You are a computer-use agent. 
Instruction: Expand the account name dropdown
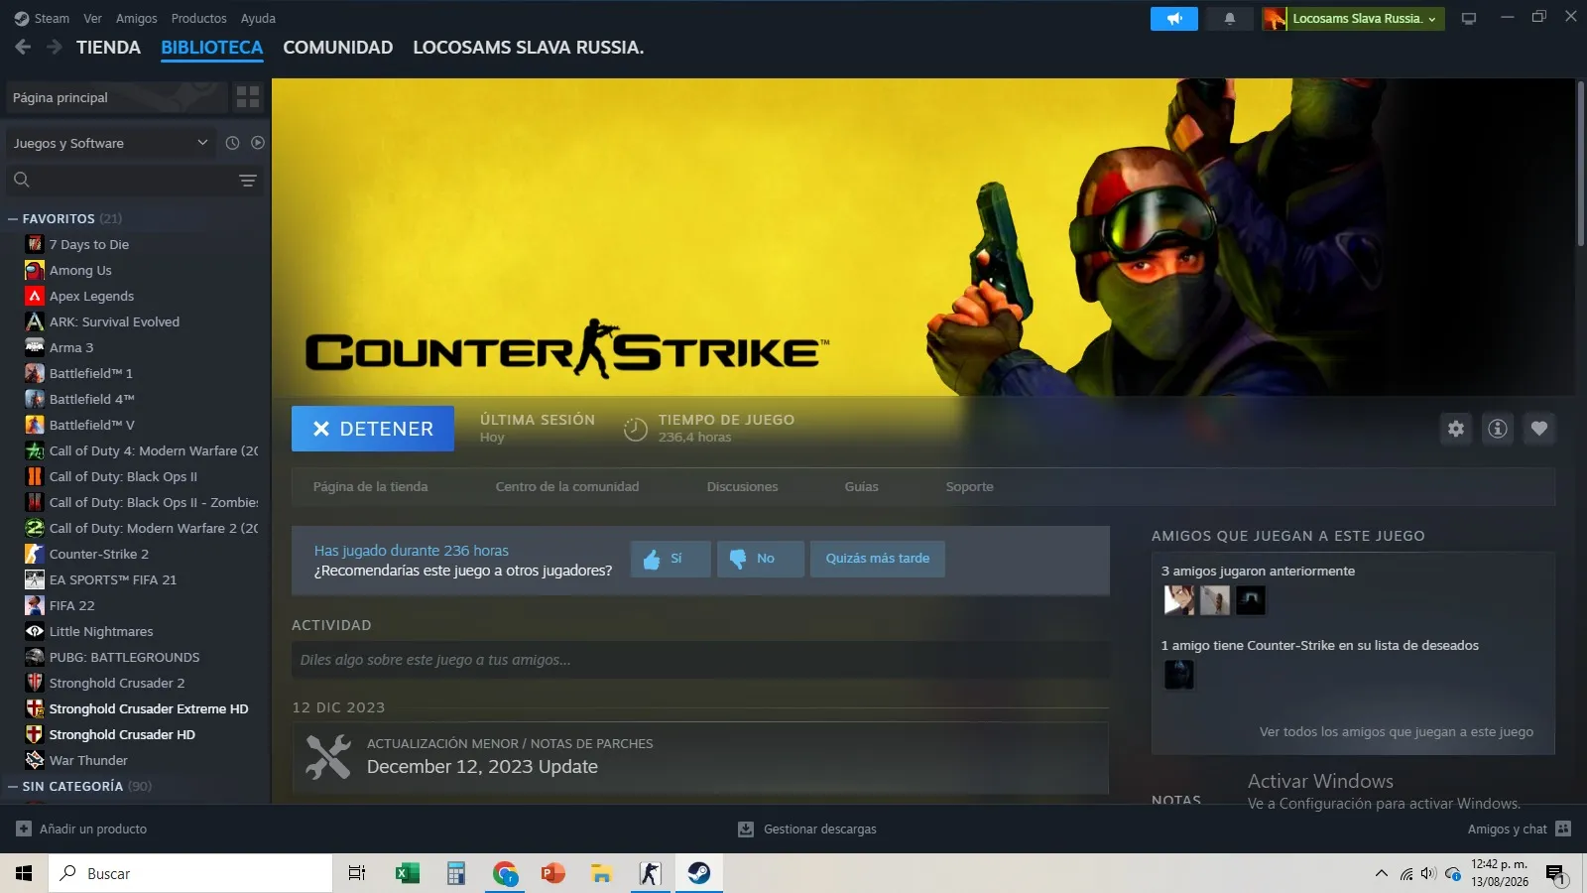coord(1365,19)
